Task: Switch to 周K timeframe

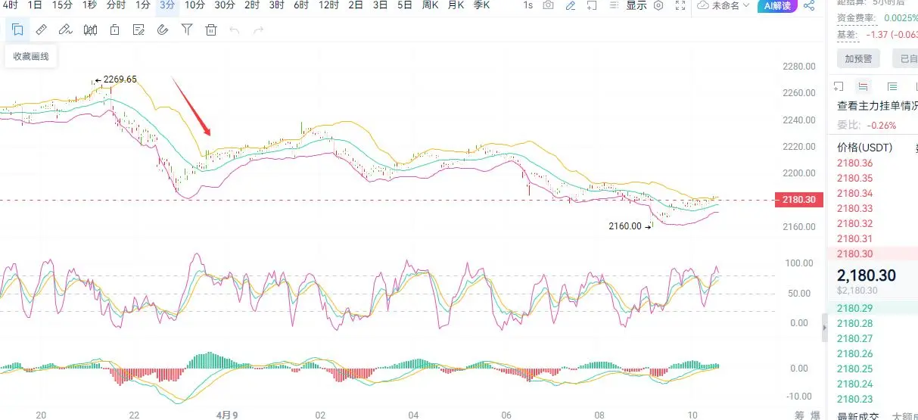Action: [x=431, y=5]
